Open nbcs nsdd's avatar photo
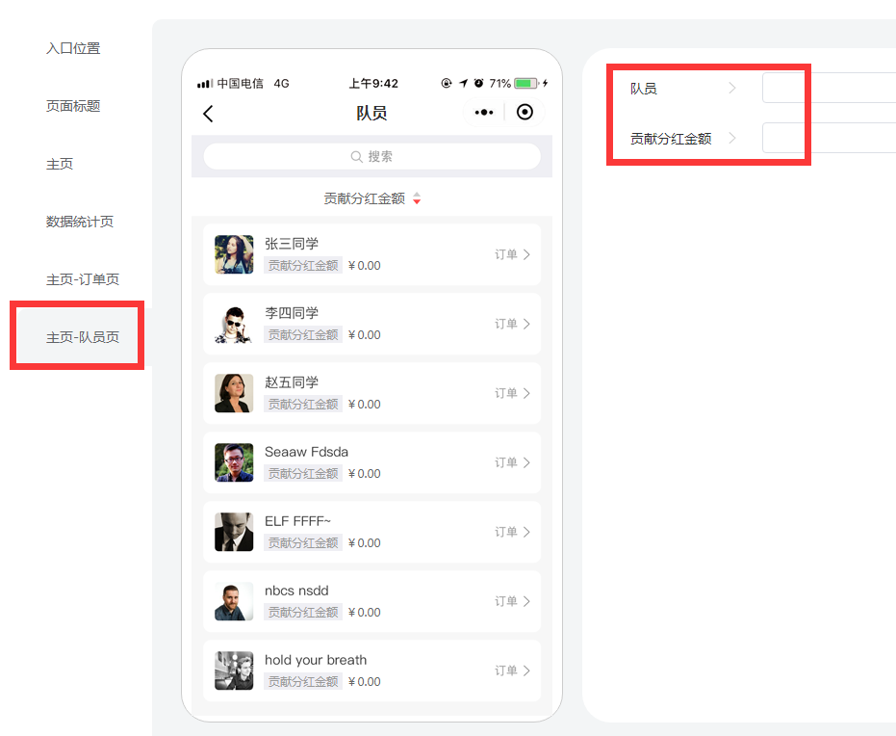This screenshot has width=896, height=736. (234, 601)
